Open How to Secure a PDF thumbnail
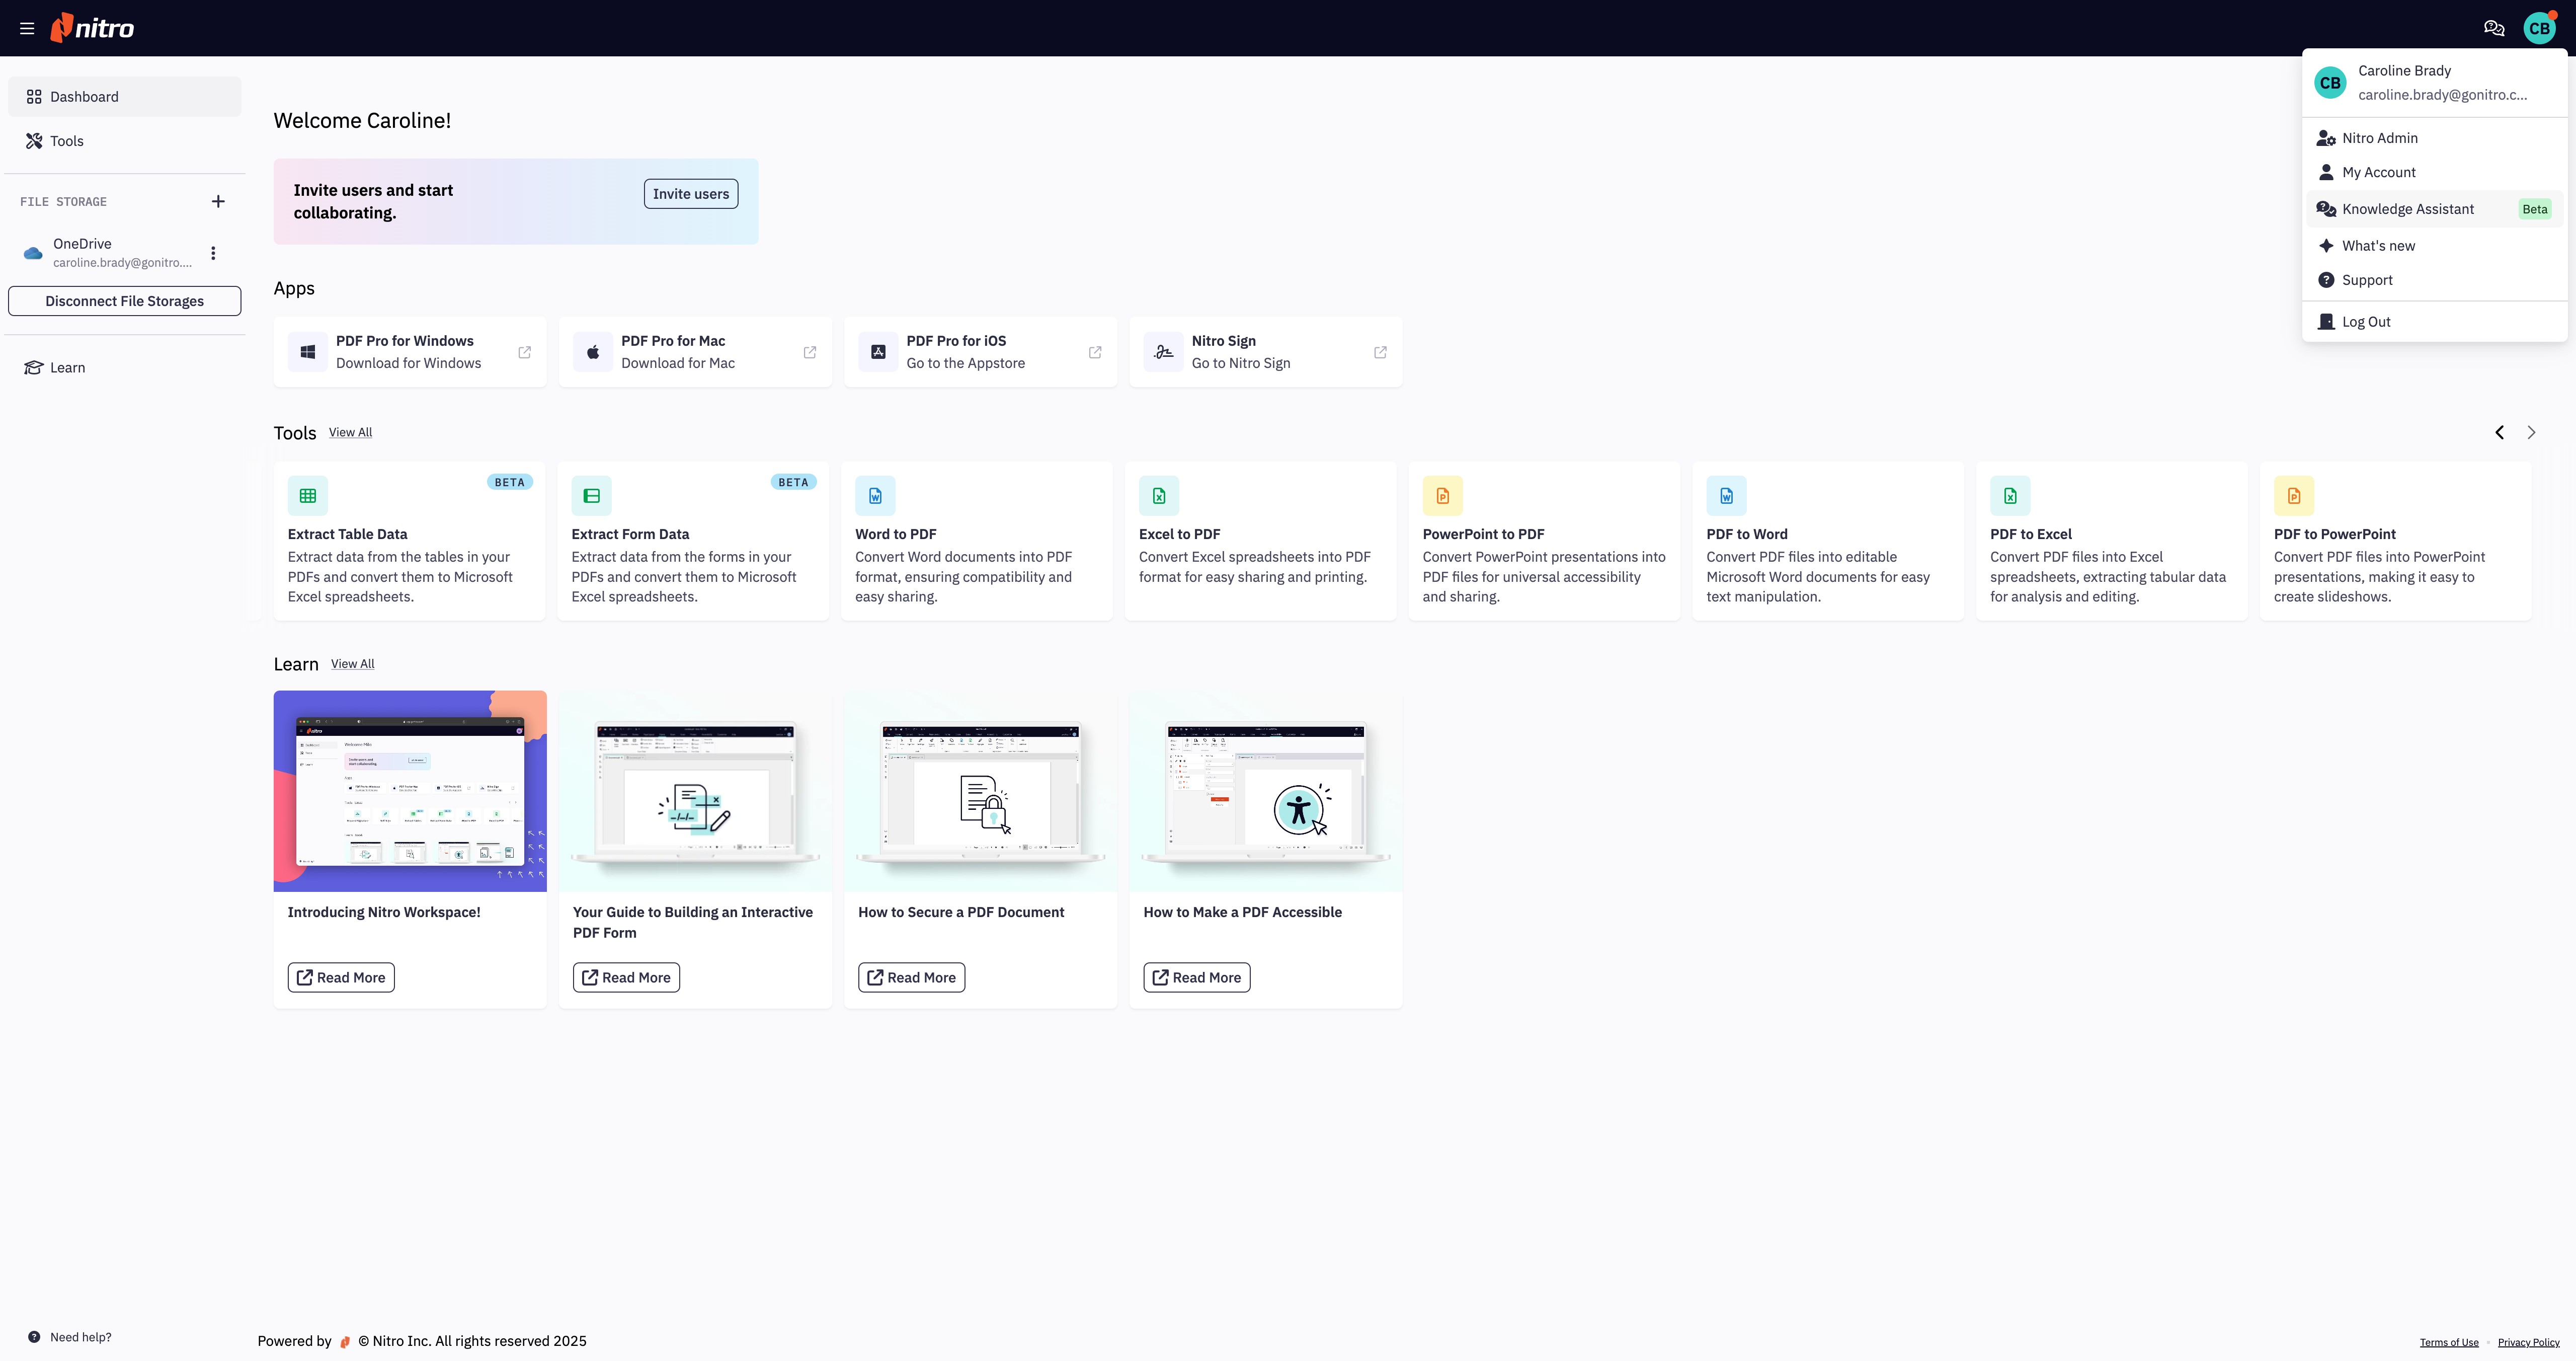Screen dimensions: 2576x1361 pos(980,791)
